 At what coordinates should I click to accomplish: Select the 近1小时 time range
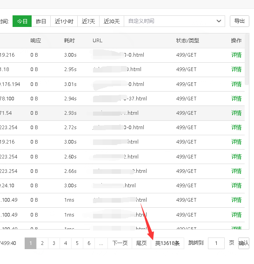coord(64,21)
